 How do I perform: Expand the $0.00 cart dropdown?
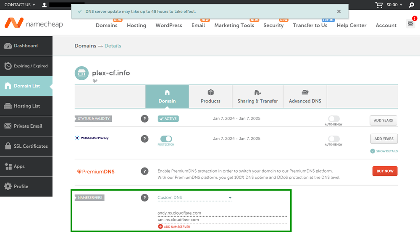click(394, 5)
